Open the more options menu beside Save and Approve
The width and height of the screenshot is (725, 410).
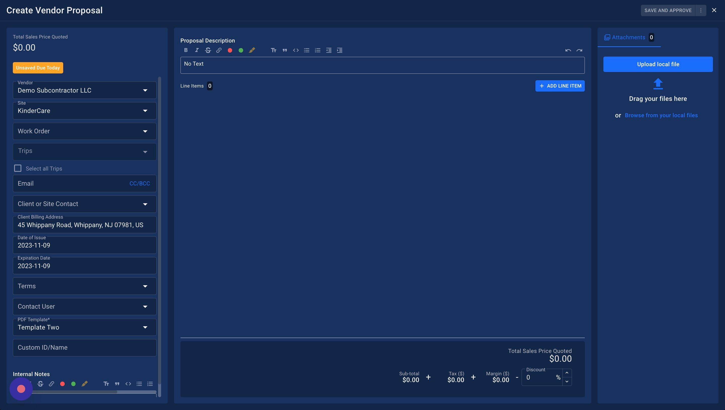pyautogui.click(x=701, y=10)
